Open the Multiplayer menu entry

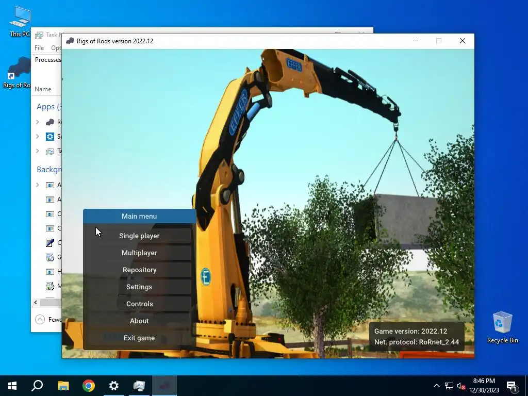pos(139,253)
